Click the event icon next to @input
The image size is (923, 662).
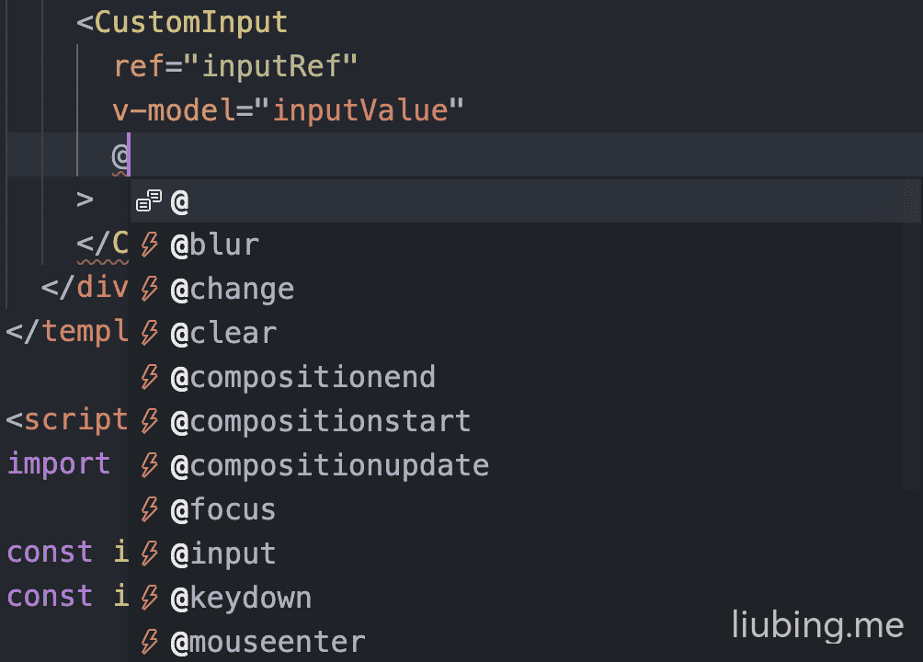pyautogui.click(x=150, y=554)
